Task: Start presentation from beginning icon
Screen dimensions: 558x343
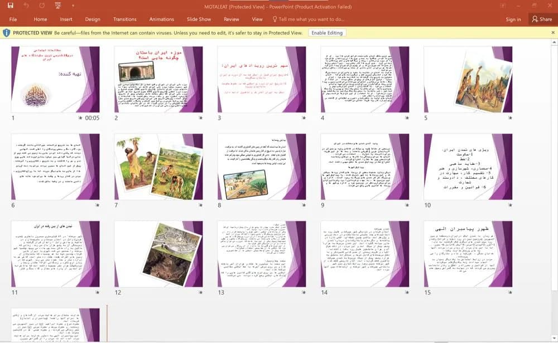Action: point(58,6)
